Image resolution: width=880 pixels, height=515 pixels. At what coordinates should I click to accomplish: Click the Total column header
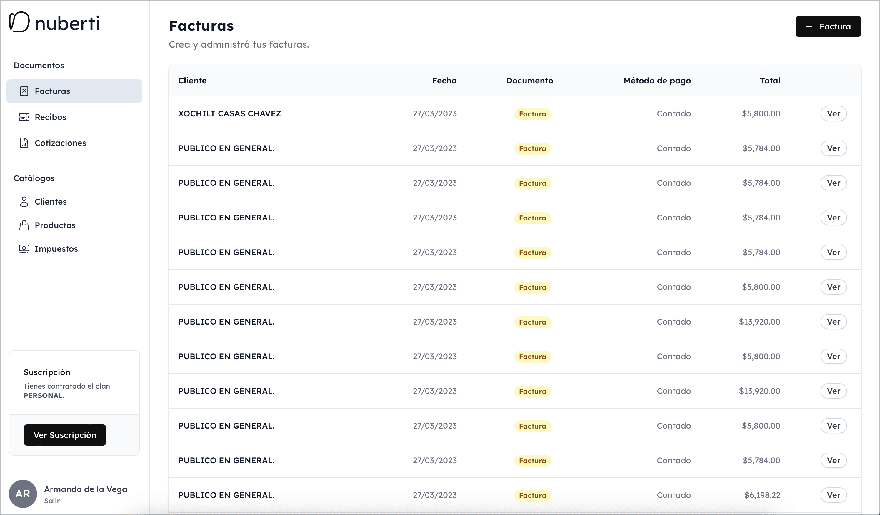point(770,81)
